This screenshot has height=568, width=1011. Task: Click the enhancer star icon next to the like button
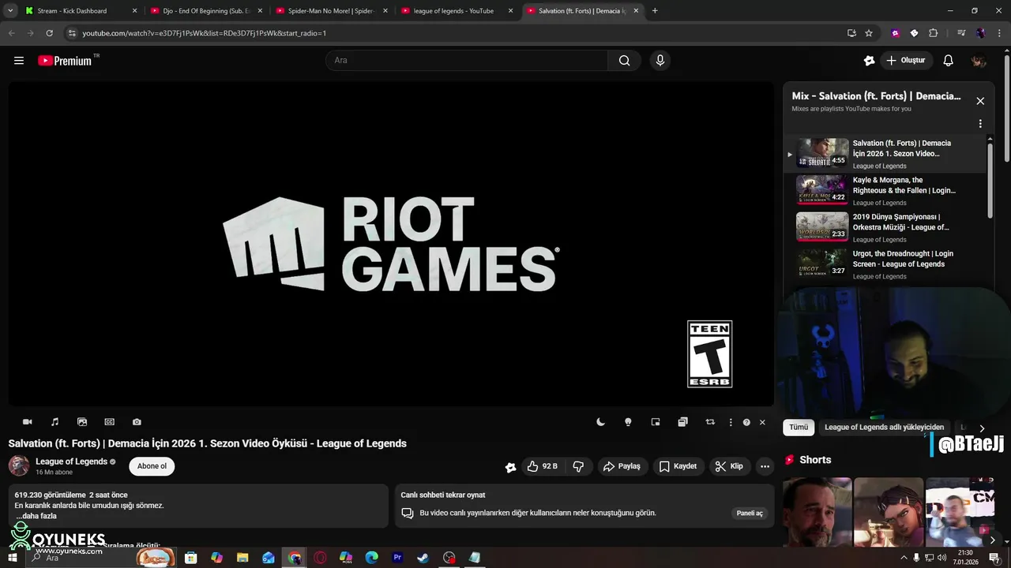(510, 467)
